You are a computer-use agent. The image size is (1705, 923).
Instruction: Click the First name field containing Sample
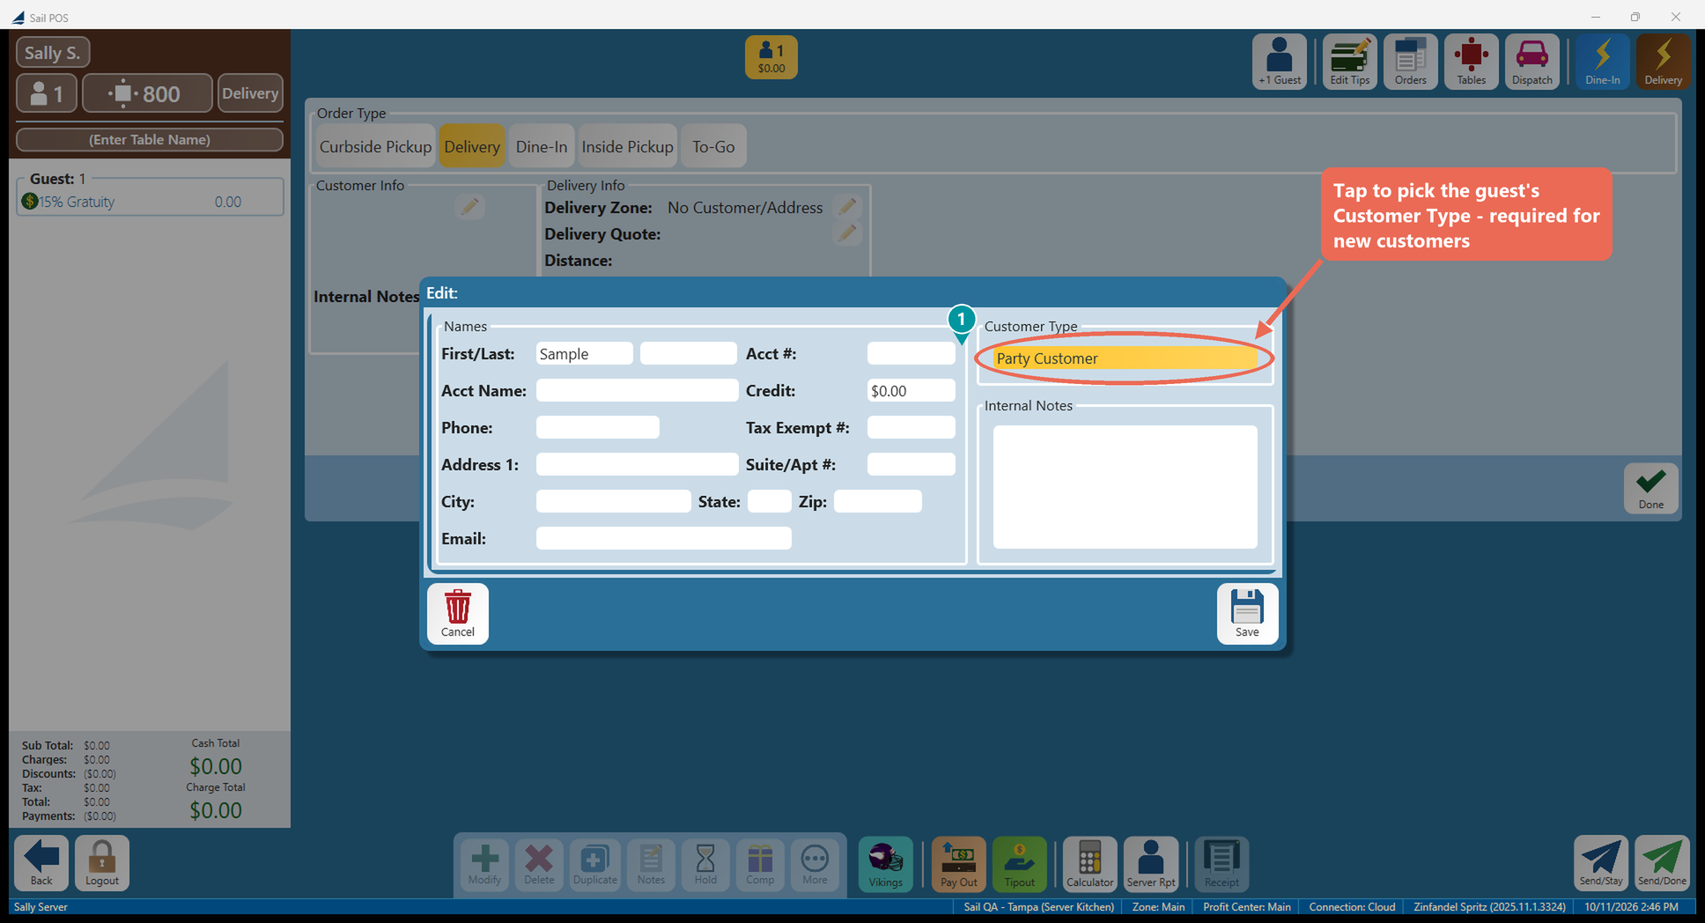584,353
